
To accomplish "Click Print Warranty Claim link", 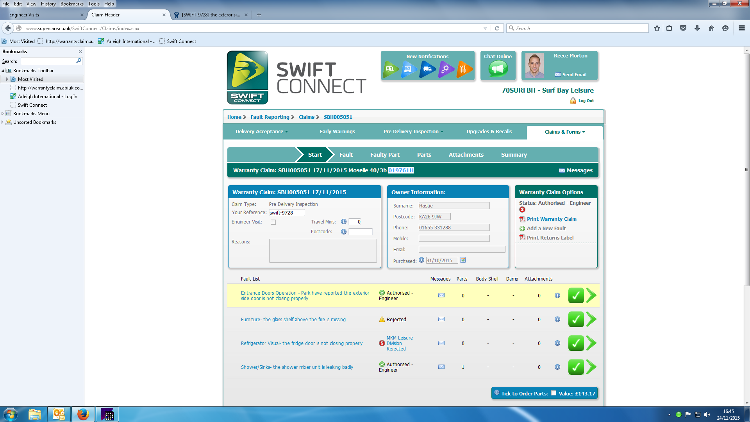I will tap(551, 219).
